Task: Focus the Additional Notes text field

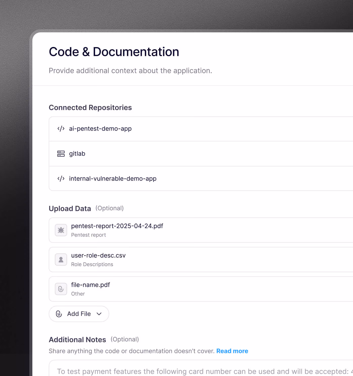Action: (201, 368)
